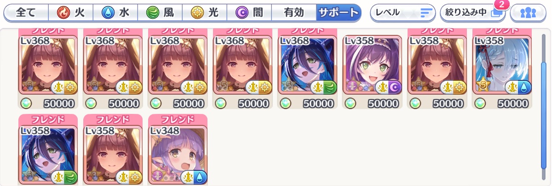Screen dimensions: 552x186
Task: Select the 風 wind element filter tab
Action: click(160, 13)
